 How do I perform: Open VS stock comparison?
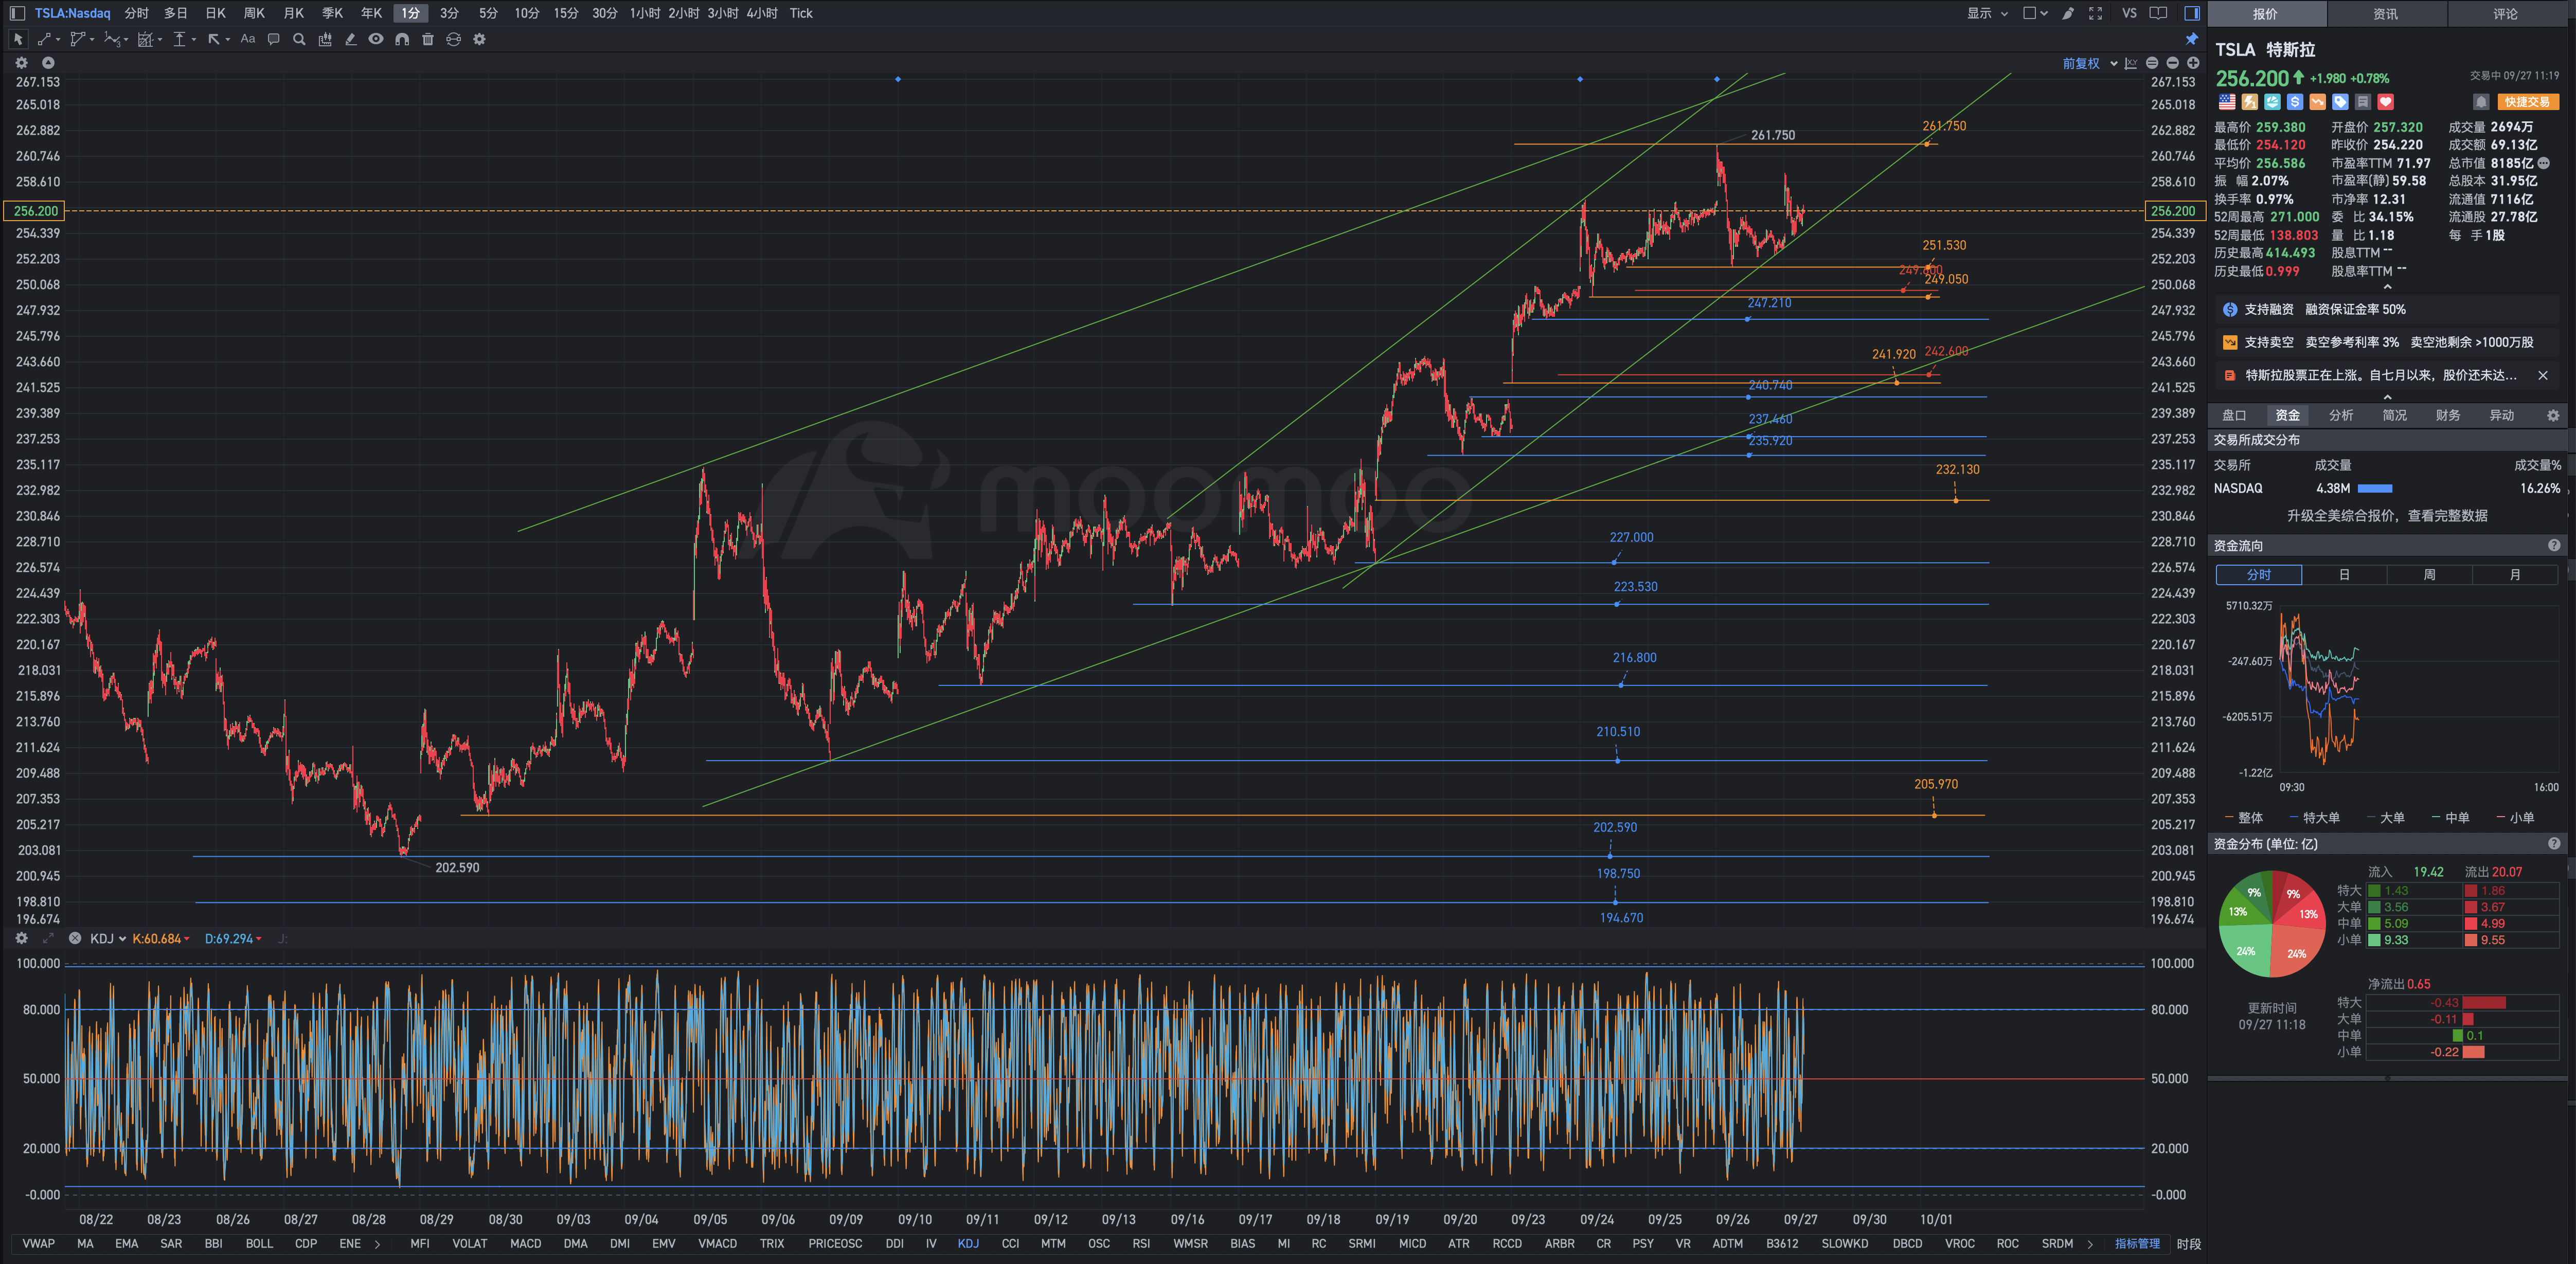point(2129,13)
